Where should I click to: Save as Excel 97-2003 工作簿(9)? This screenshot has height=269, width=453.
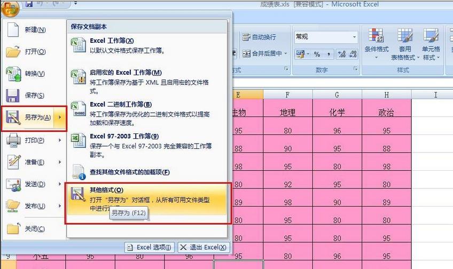point(147,145)
